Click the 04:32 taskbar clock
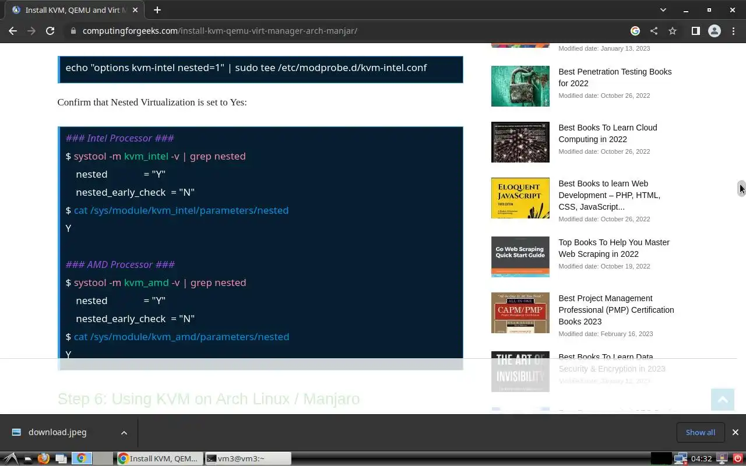The image size is (746, 466). pos(701,458)
